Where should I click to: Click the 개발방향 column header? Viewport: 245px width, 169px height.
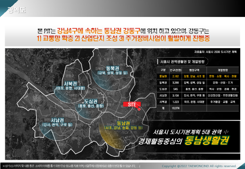pyautogui.click(x=224, y=69)
